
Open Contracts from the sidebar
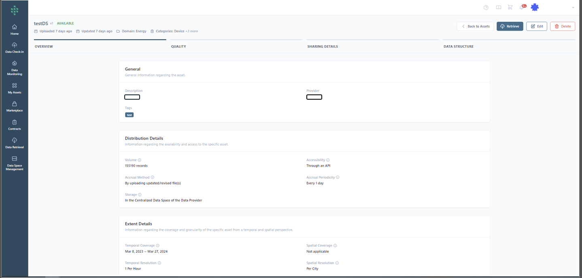(14, 125)
